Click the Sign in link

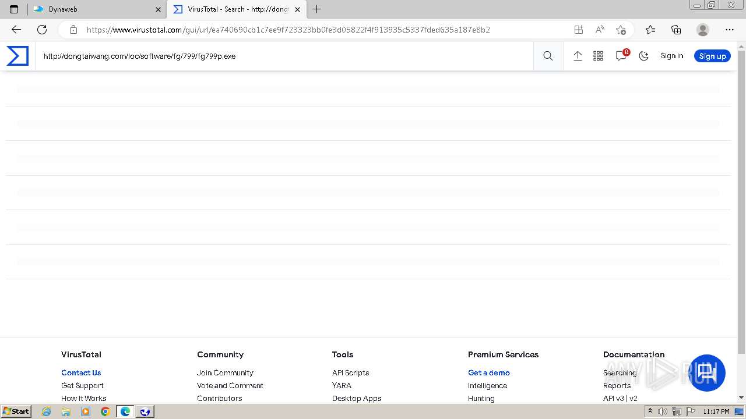pyautogui.click(x=671, y=56)
